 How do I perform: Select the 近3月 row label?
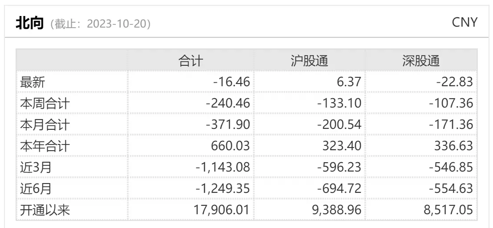(x=36, y=168)
